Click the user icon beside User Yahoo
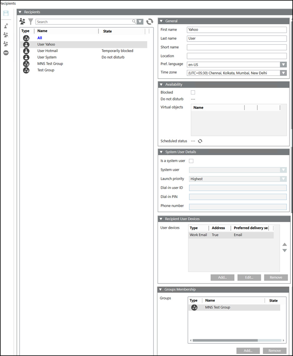The width and height of the screenshot is (293, 356). point(26,44)
